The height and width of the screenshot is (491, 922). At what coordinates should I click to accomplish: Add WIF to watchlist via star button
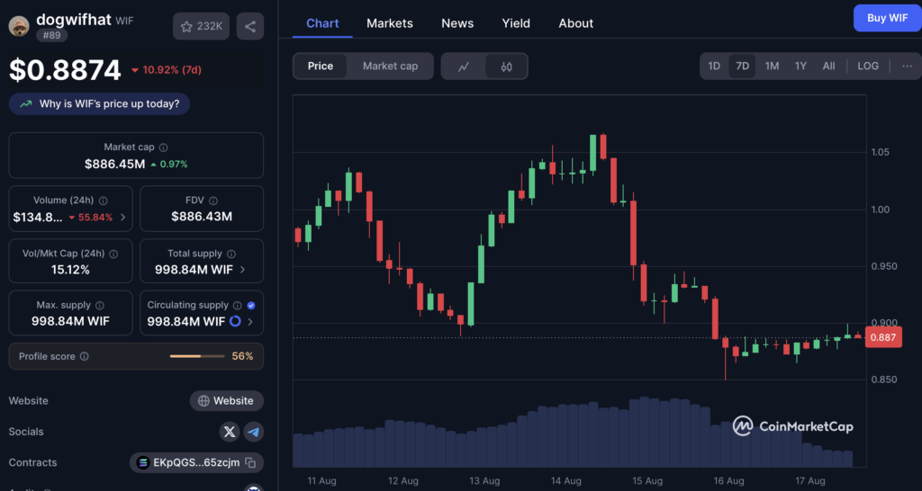tap(201, 26)
